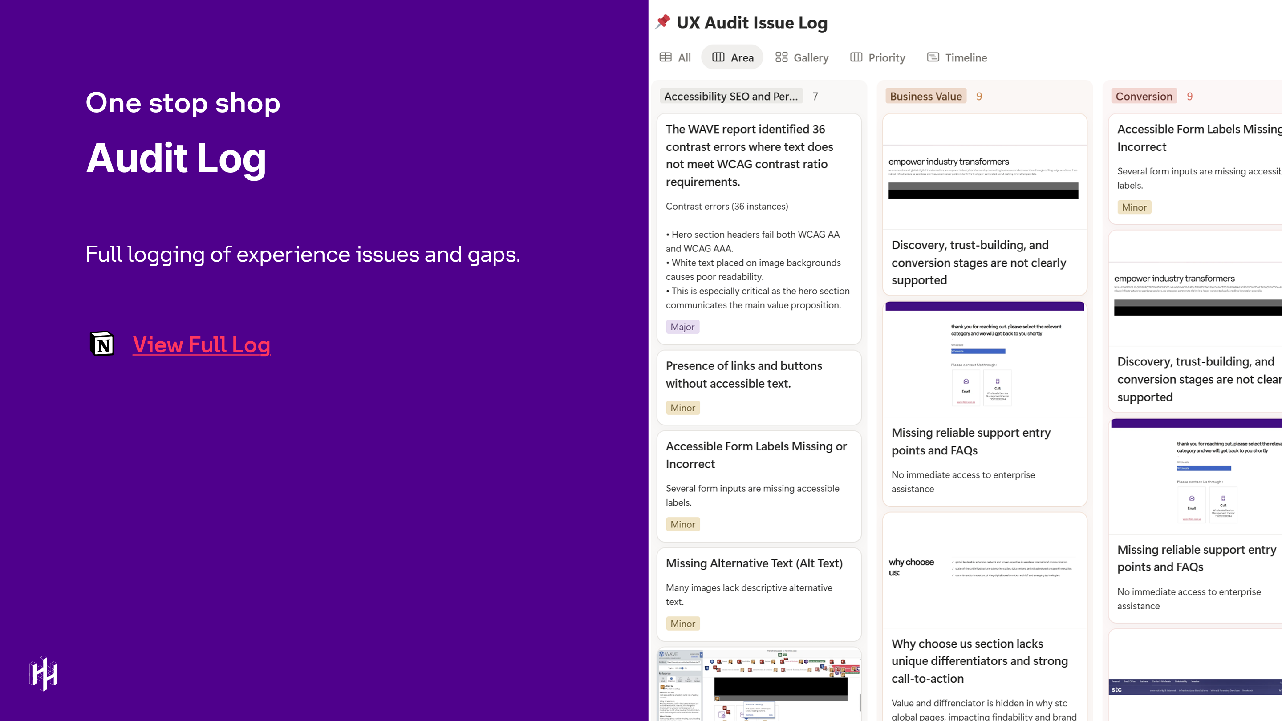
Task: Click the Business Value column header
Action: [926, 96]
